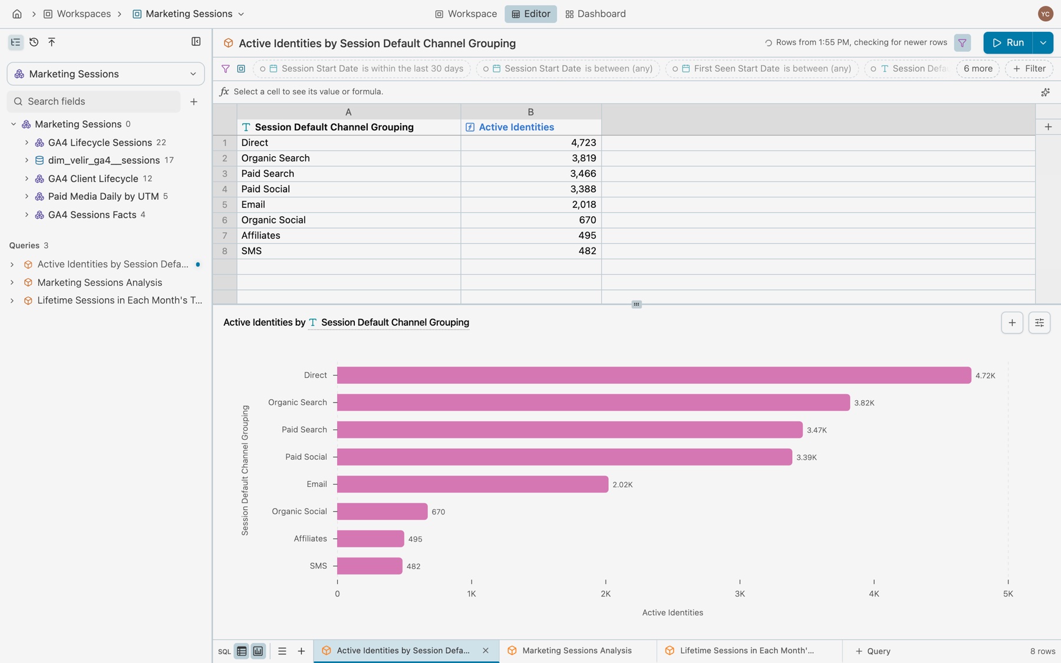
Task: Click the plus button above the chart
Action: [1012, 323]
